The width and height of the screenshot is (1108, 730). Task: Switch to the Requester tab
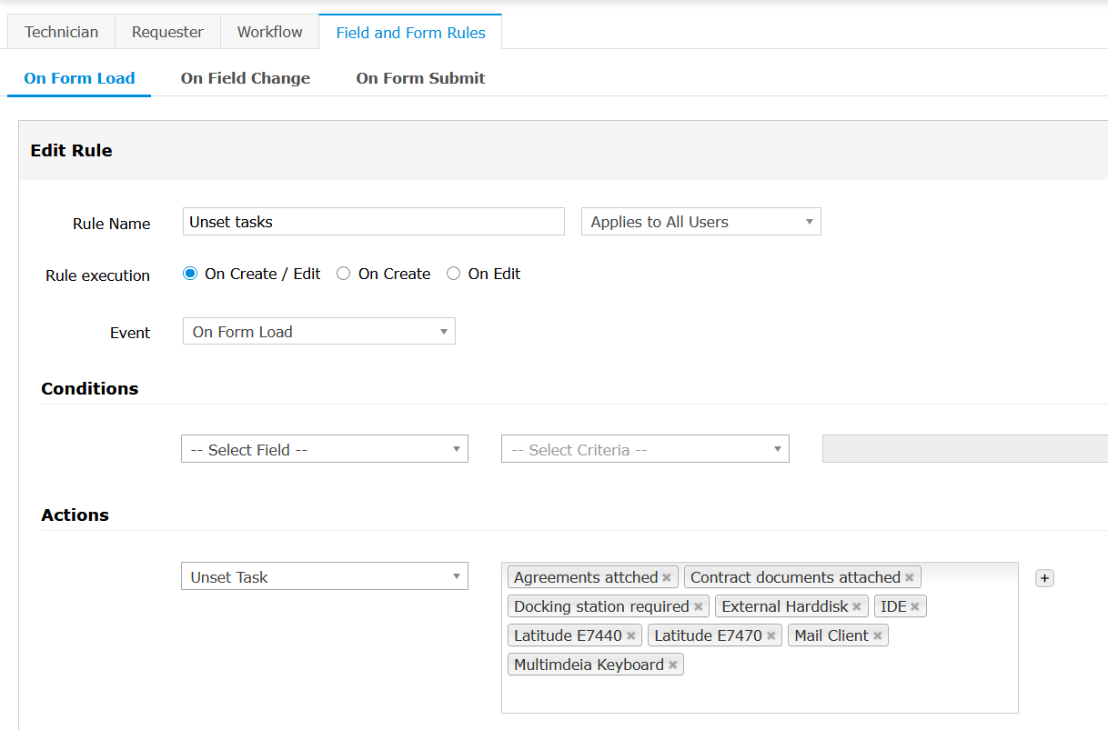point(167,32)
